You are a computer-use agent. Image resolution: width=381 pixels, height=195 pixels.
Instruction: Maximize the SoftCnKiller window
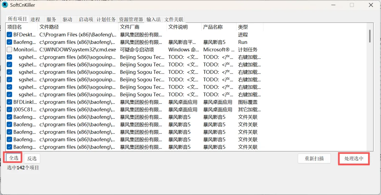(352, 5)
